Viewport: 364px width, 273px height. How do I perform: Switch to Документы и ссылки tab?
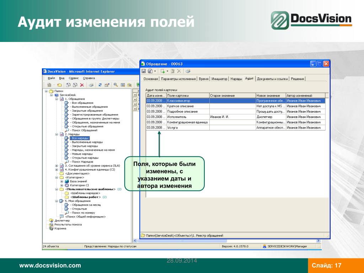272,79
